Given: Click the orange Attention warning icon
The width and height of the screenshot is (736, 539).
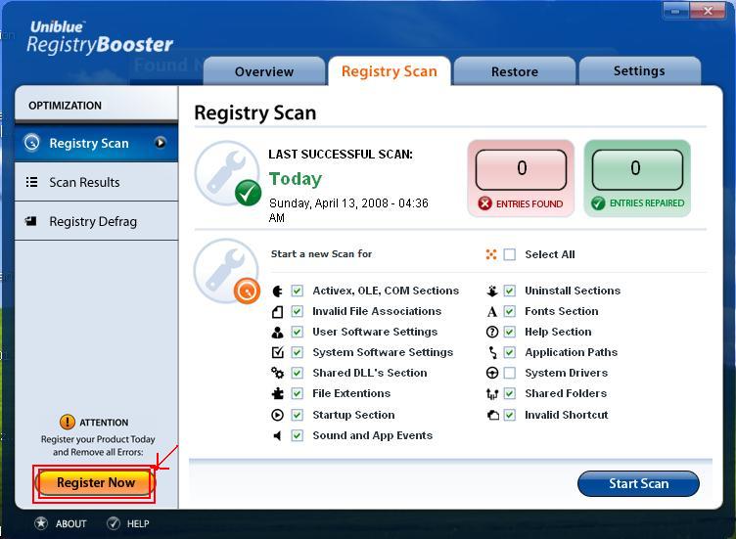Looking at the screenshot, I should [x=68, y=422].
